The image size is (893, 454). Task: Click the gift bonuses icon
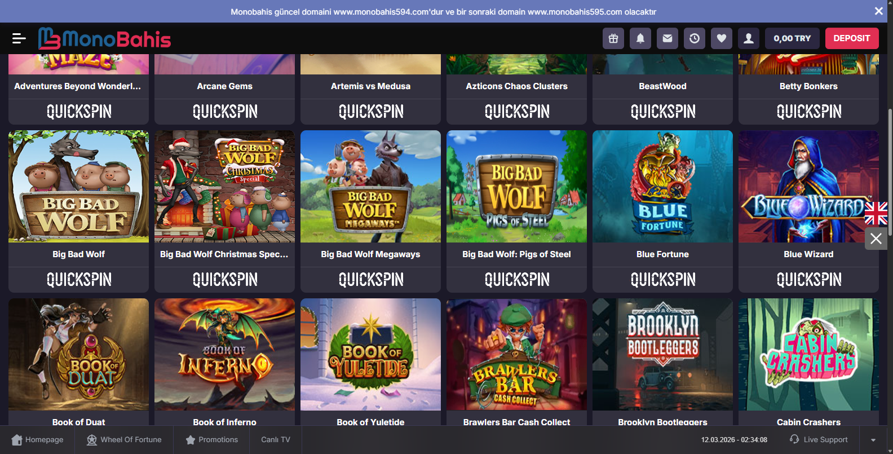(613, 38)
